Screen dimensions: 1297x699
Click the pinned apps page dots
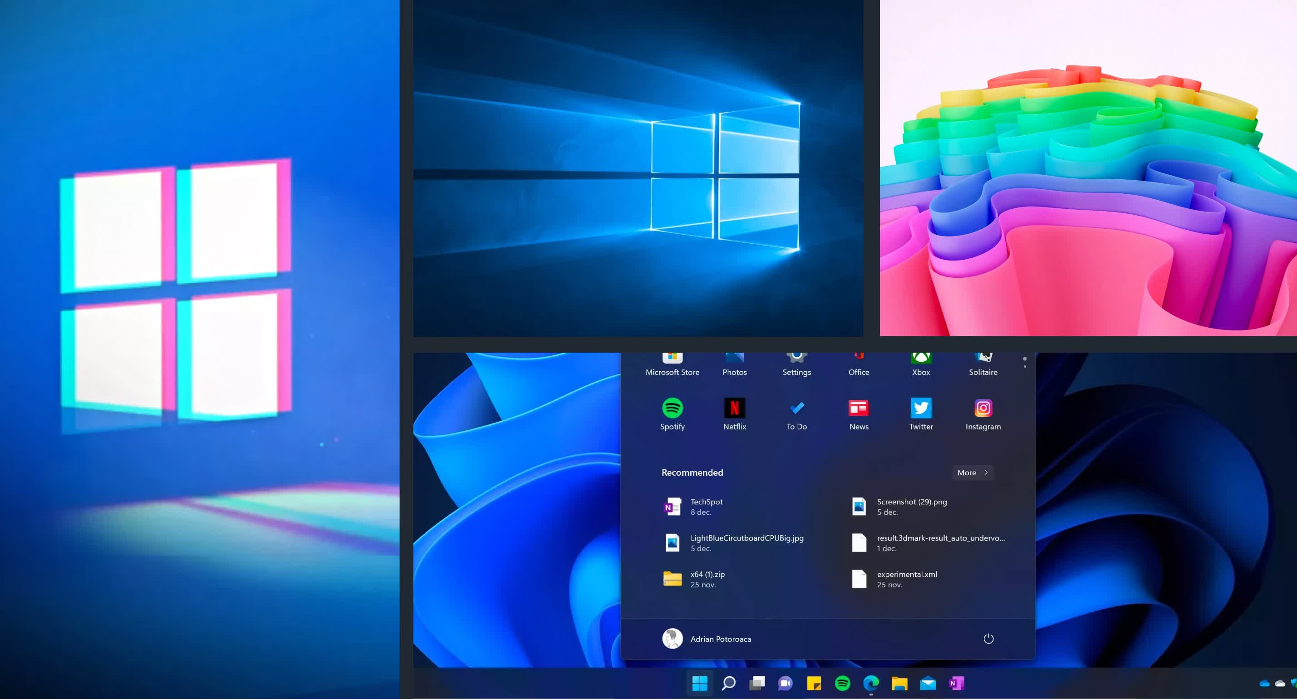1025,362
